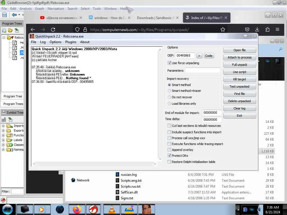Enable Cut last sections & rebuild resources

tap(169, 126)
